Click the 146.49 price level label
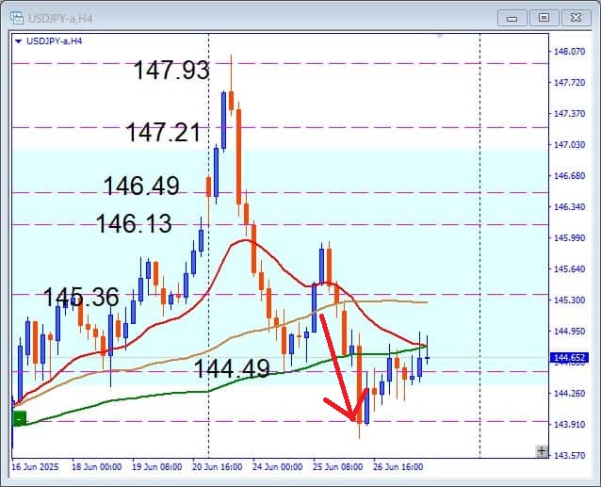Screen dimensions: 601x487 (x=141, y=186)
